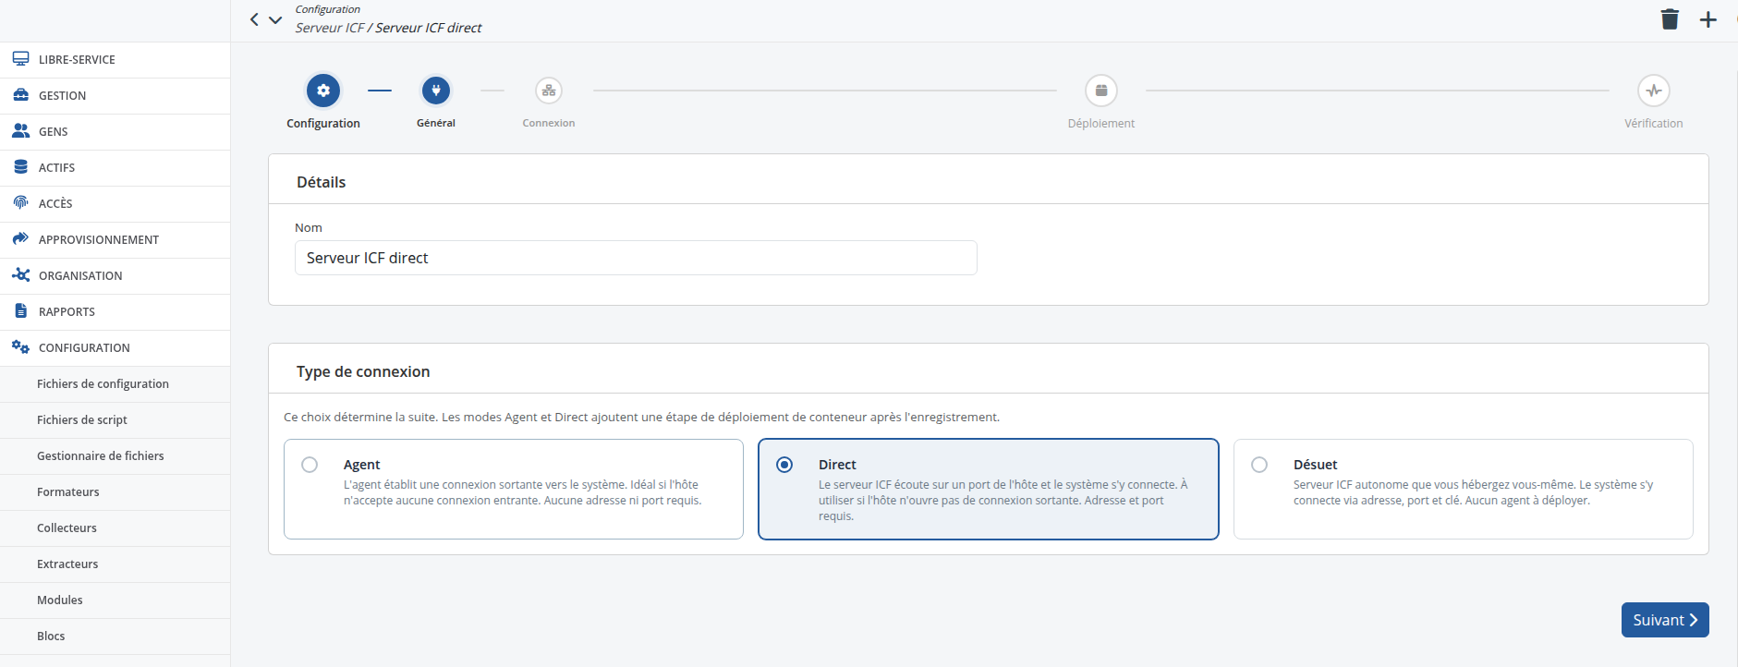The height and width of the screenshot is (667, 1738).
Task: Open ACTIFS menu
Action: click(x=115, y=168)
